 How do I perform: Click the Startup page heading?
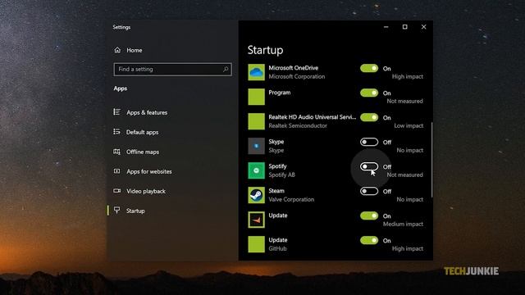265,50
